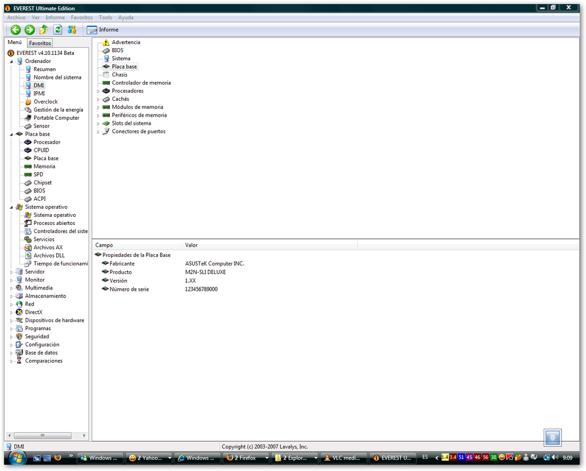Collapse the Ordenador tree node
This screenshot has width=586, height=471.
click(11, 61)
